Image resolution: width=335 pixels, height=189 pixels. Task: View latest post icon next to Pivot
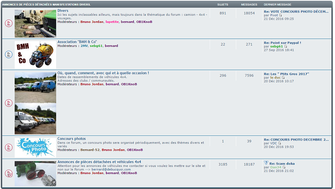tap(281, 15)
